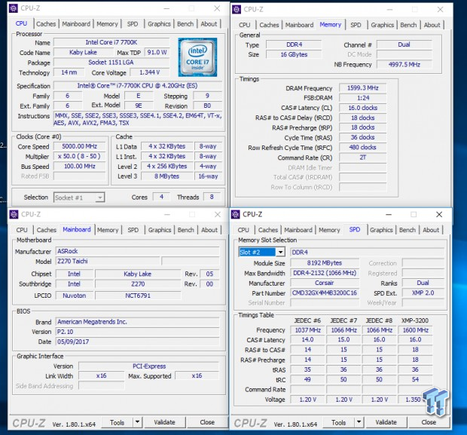
Task: Click Close button at the bottom of the SPD window
Action: (429, 422)
